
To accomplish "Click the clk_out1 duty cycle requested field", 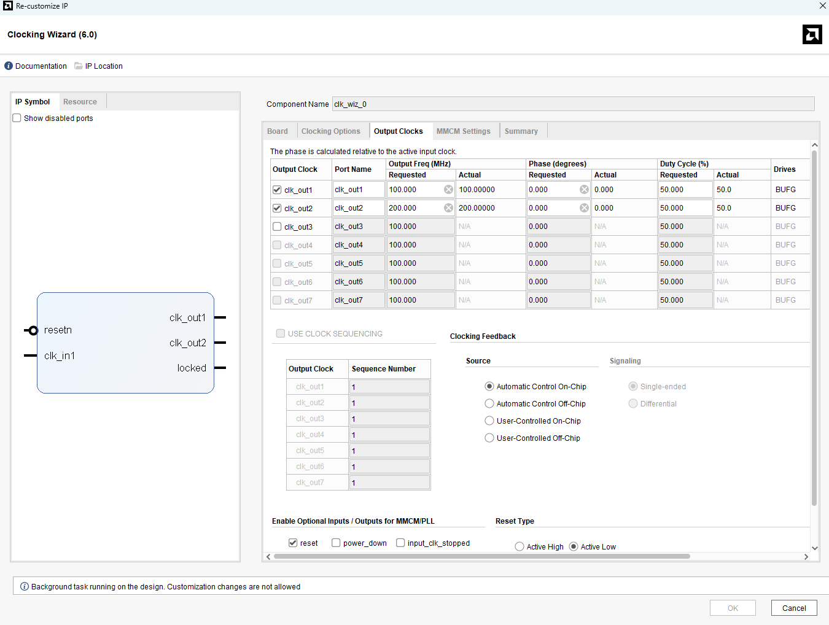I will (685, 190).
